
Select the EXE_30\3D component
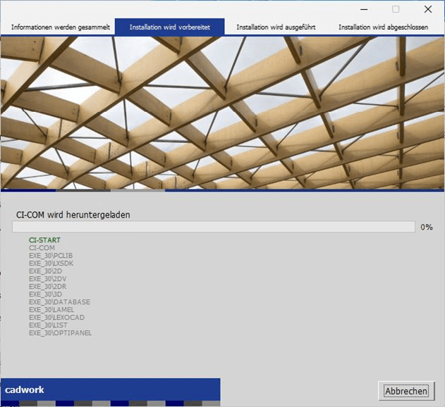click(x=45, y=294)
